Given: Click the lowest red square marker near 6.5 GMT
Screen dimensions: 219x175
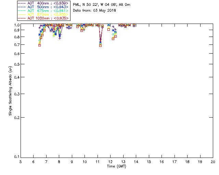Looking at the screenshot, I should [x=40, y=45].
